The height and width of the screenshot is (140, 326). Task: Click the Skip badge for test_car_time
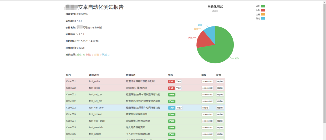click(x=172, y=108)
